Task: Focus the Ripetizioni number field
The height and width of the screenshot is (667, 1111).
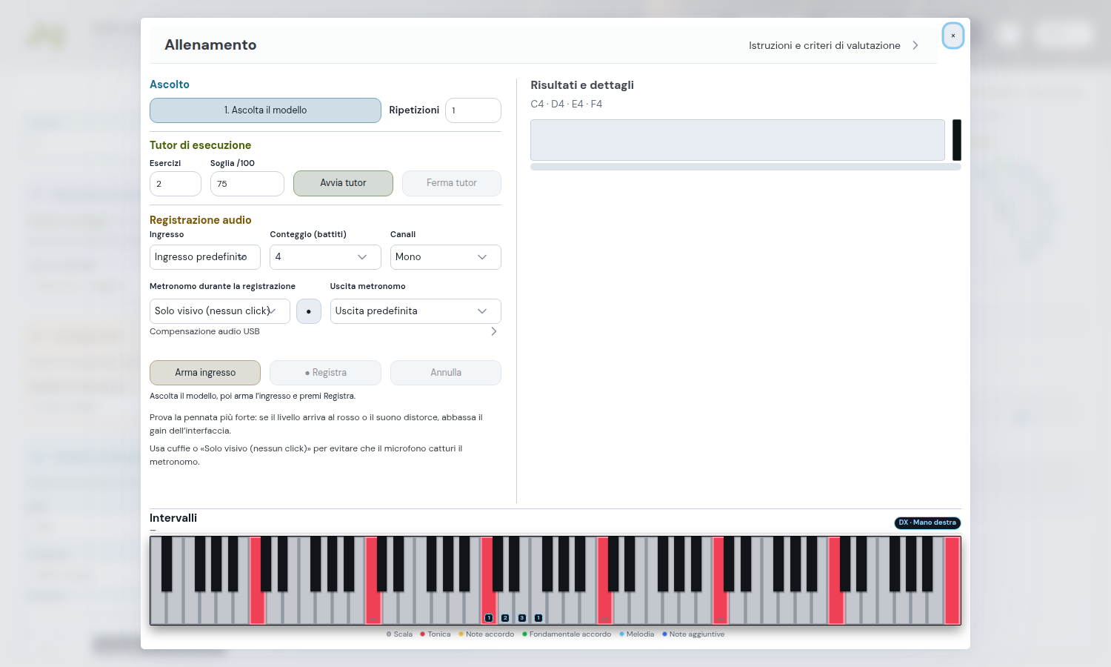Action: [x=473, y=110]
